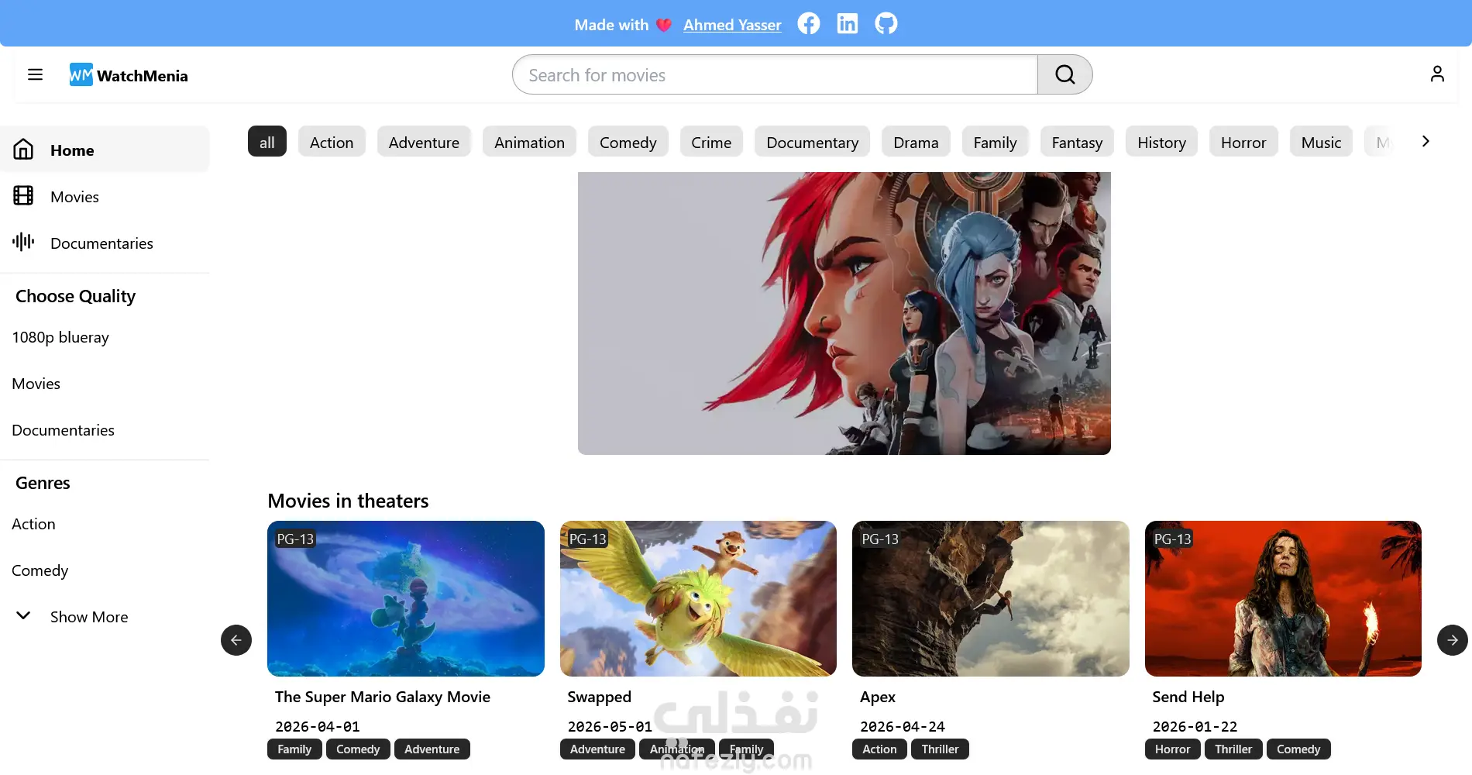Filter by the Horror genre chip
Image resolution: width=1472 pixels, height=775 pixels.
coord(1243,142)
